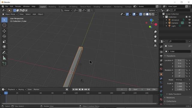Switch perspective/orthographic grid icon
This screenshot has height=108, width=192.
pos(155,46)
